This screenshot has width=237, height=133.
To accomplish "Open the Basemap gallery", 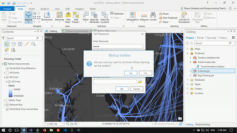I will [60, 17].
